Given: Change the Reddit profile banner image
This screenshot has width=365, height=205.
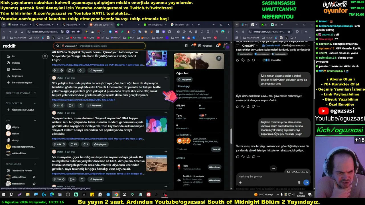Looking at the screenshot, I should click(219, 58).
